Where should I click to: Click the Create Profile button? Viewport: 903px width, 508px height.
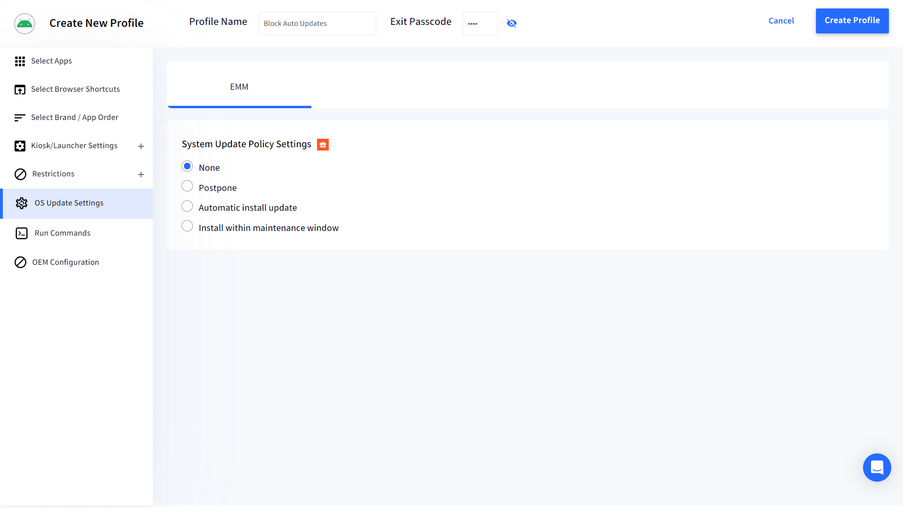852,21
